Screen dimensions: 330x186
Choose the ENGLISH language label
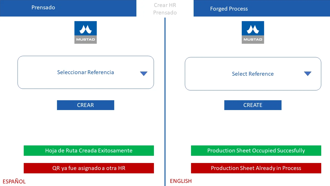point(181,181)
